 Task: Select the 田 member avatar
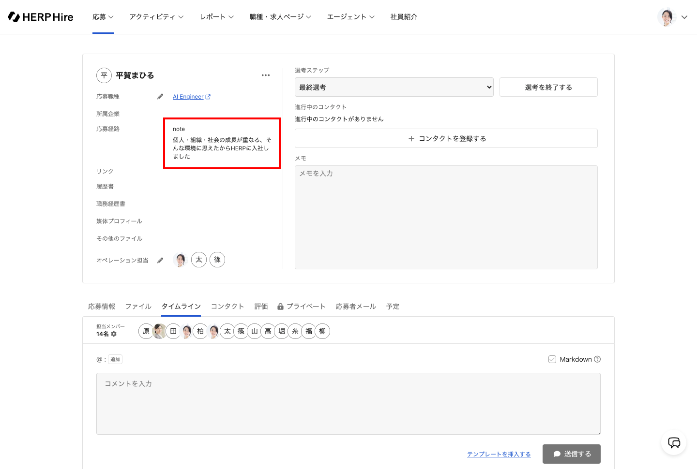[173, 331]
